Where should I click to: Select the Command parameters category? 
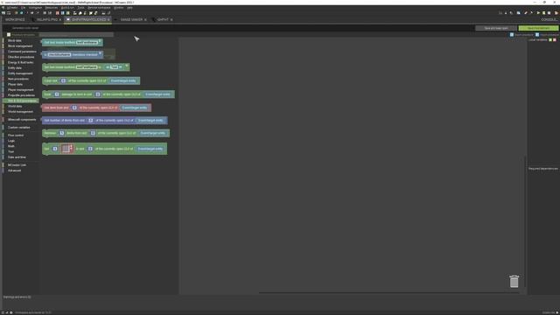point(22,52)
